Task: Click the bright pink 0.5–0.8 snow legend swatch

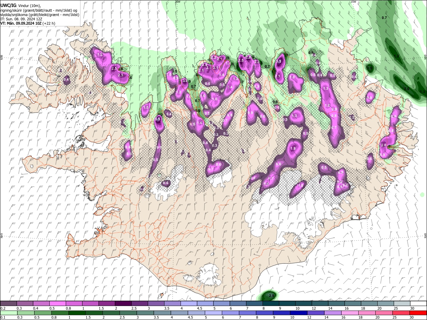Action: click(x=58, y=304)
